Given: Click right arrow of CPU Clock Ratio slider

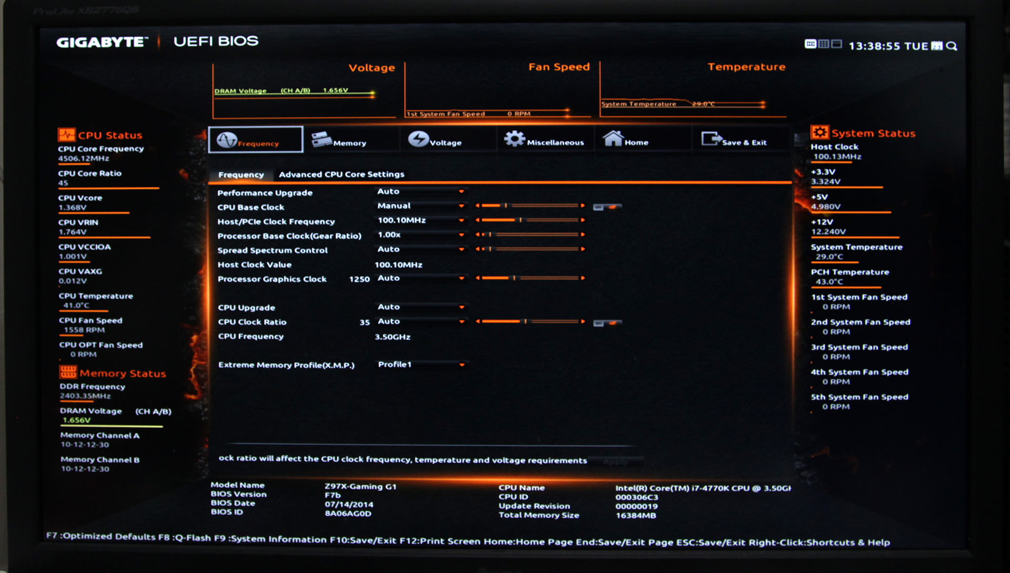Looking at the screenshot, I should [583, 321].
